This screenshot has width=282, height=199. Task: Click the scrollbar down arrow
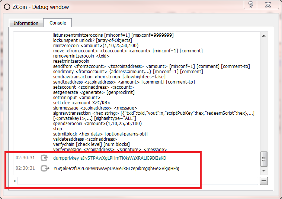pyautogui.click(x=264, y=171)
